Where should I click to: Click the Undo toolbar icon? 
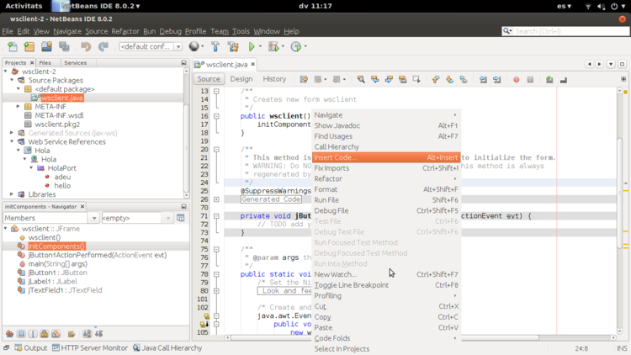(86, 47)
